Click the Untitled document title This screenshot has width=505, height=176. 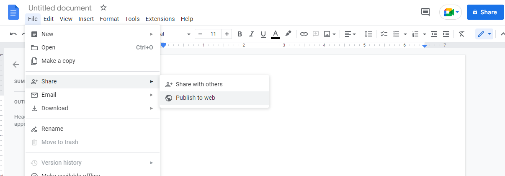tap(60, 8)
